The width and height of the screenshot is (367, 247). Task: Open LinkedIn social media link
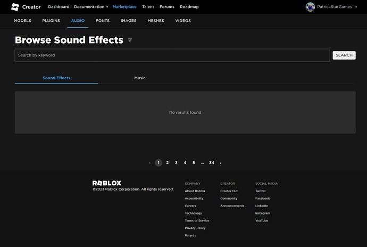click(262, 206)
